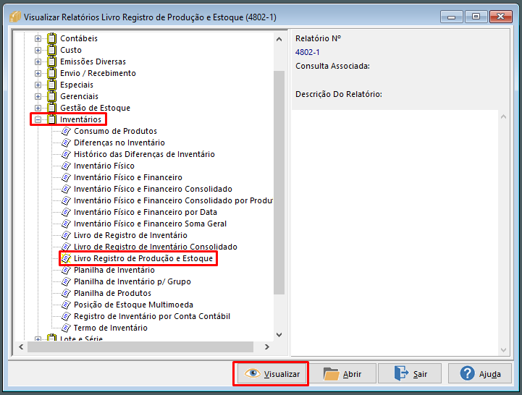Expand the Gerenciais tree node
The height and width of the screenshot is (395, 522).
(x=38, y=96)
